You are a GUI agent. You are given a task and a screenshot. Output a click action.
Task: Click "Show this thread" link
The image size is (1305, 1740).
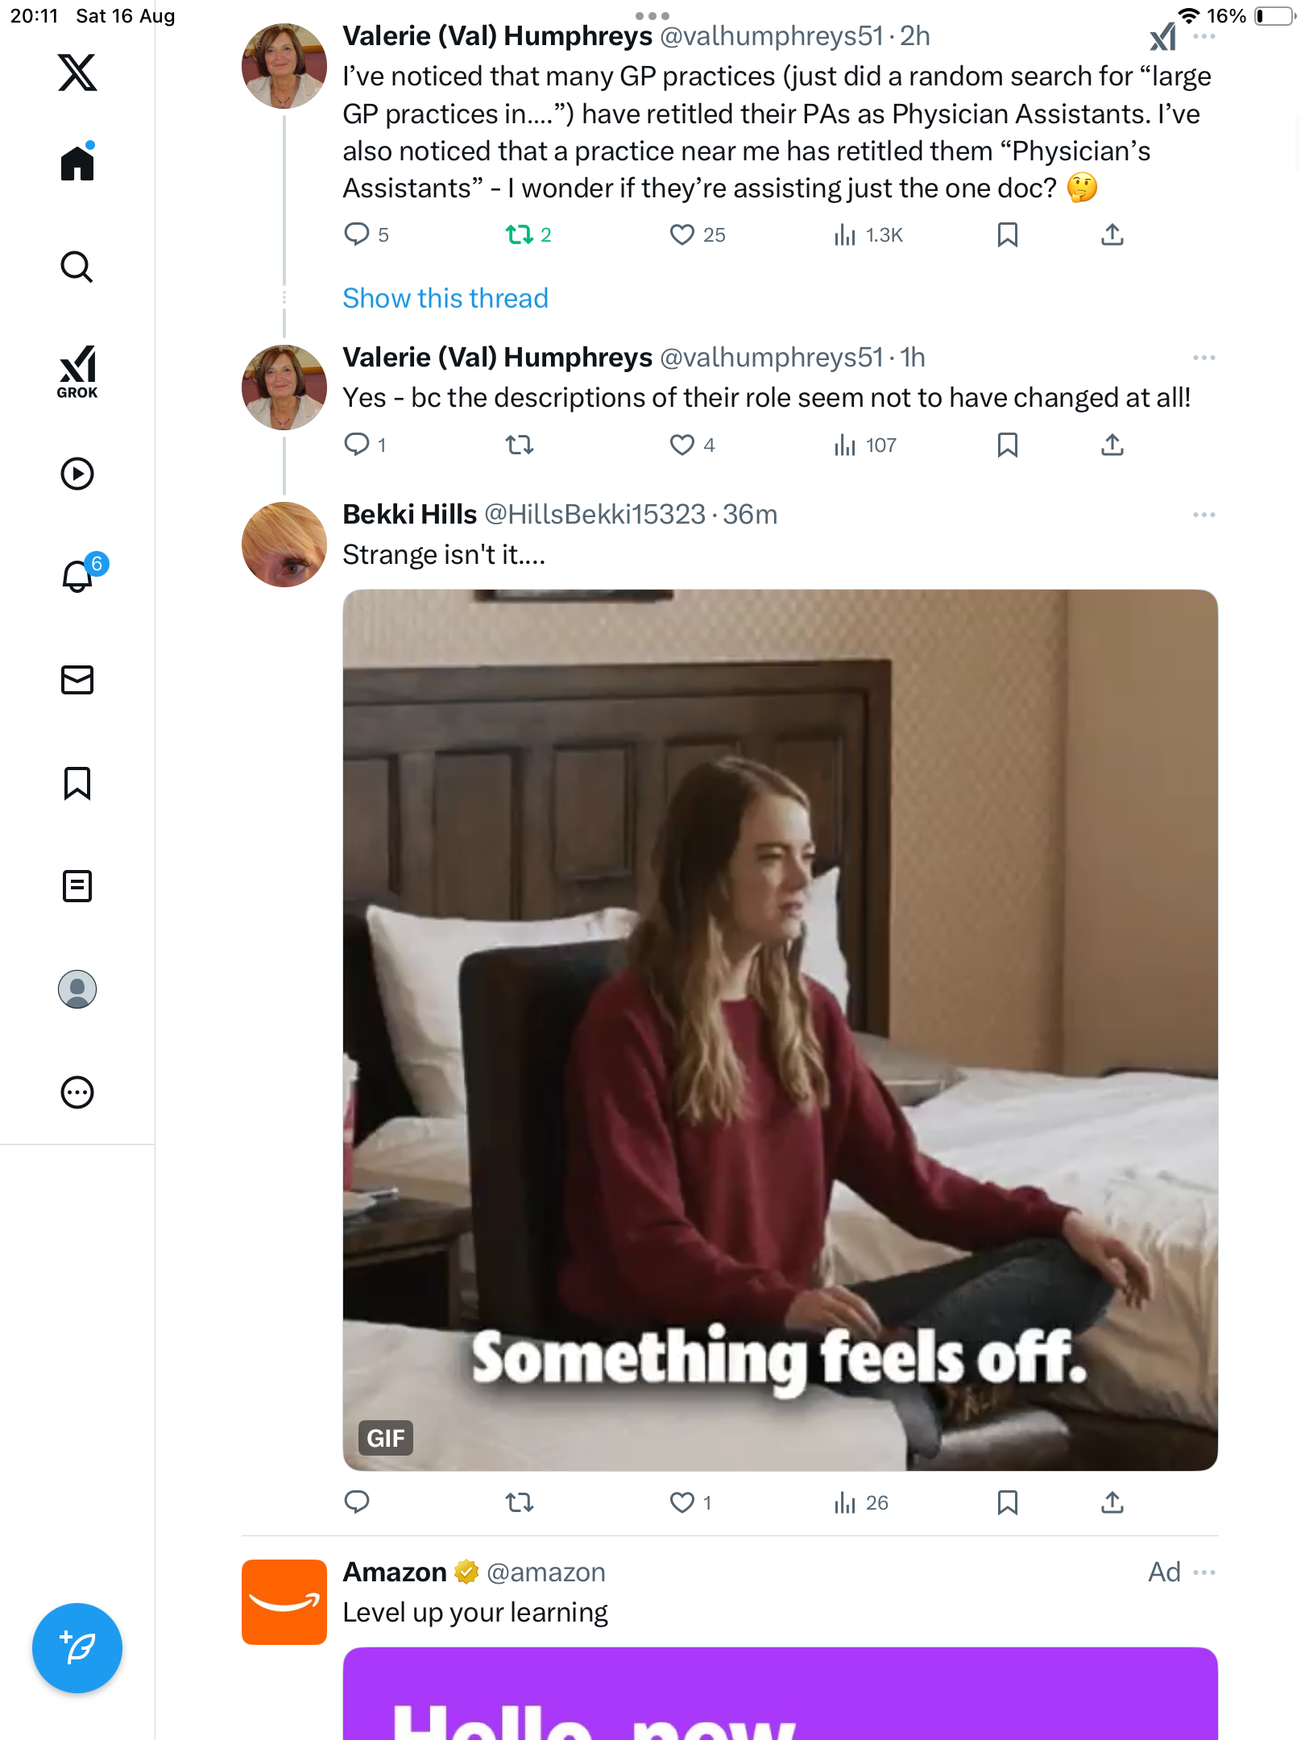click(x=445, y=298)
